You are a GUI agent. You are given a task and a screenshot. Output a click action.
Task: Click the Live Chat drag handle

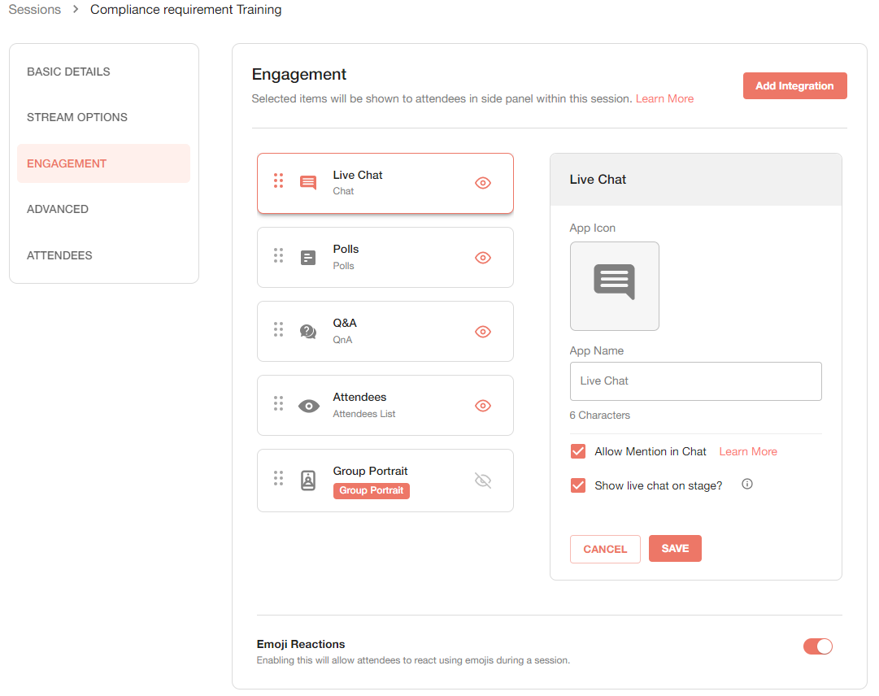point(278,181)
